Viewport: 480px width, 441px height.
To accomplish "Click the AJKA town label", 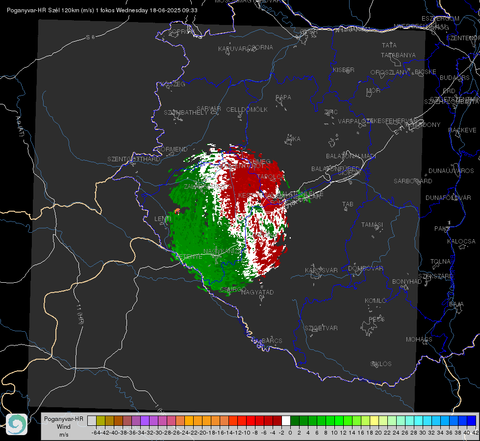I will coord(293,139).
